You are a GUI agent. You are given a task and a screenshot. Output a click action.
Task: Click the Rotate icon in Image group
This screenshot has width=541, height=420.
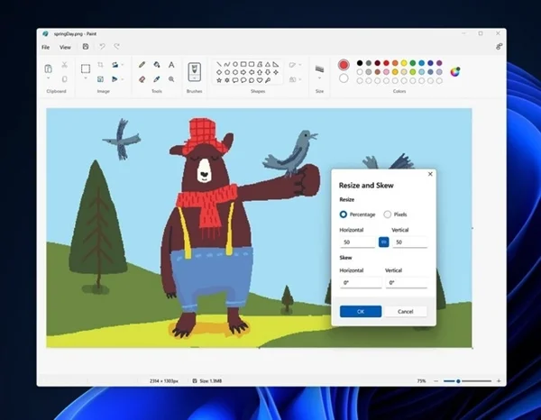pos(115,65)
